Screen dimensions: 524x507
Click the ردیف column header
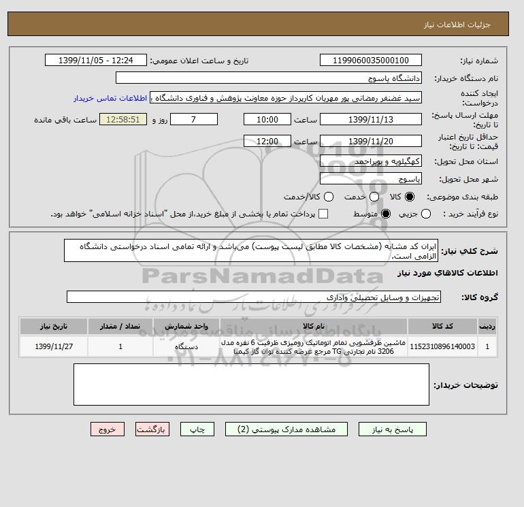click(487, 326)
